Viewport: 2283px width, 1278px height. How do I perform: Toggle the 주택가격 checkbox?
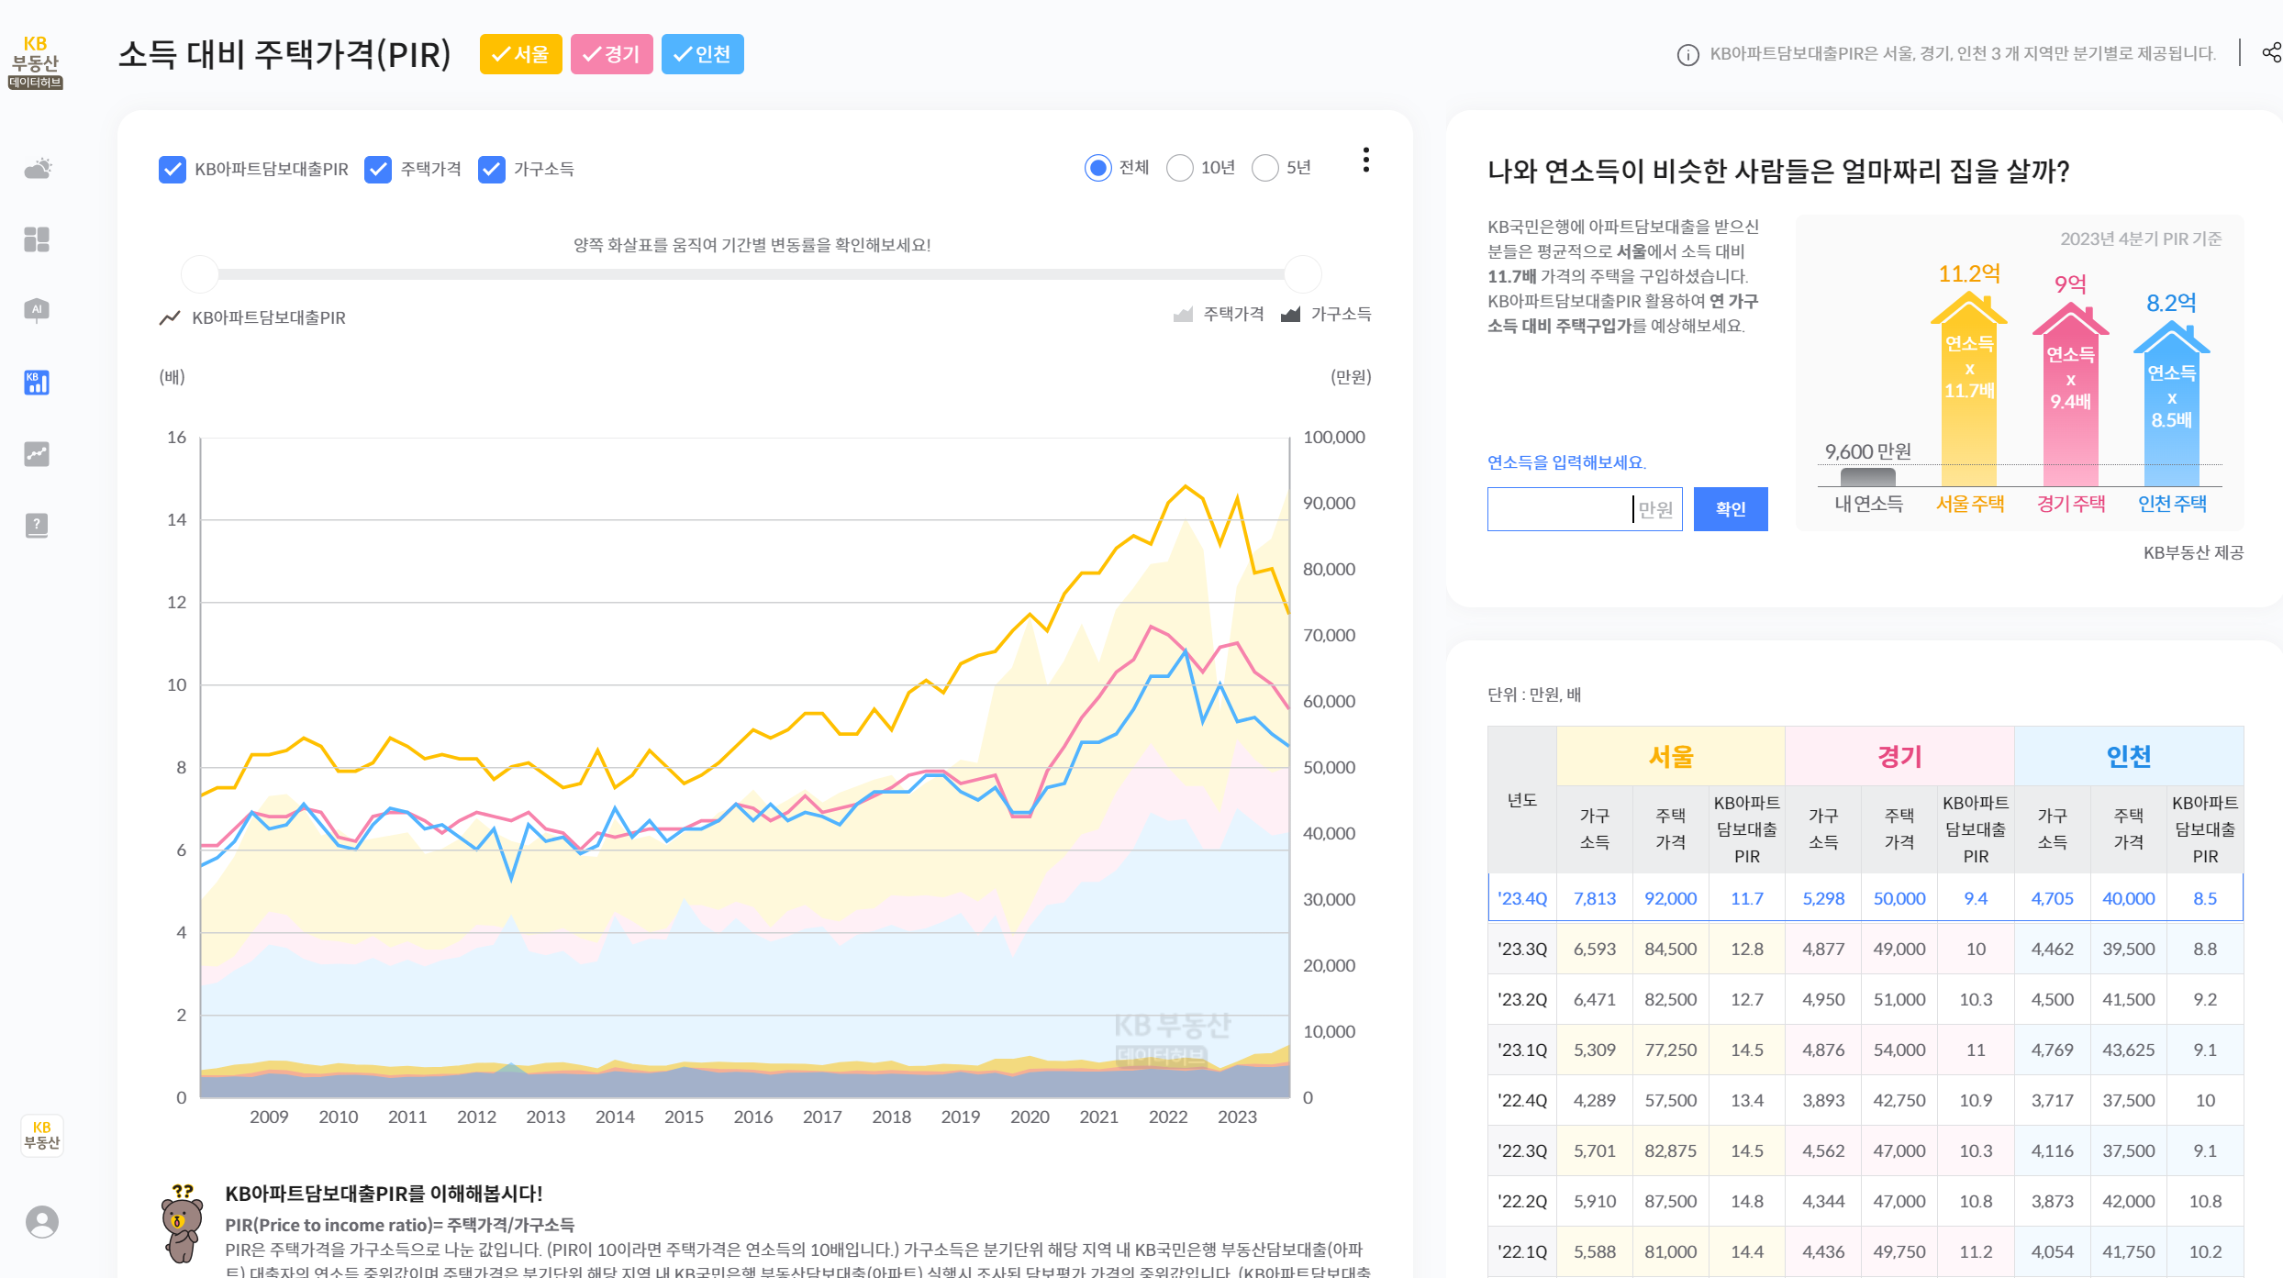click(x=378, y=169)
